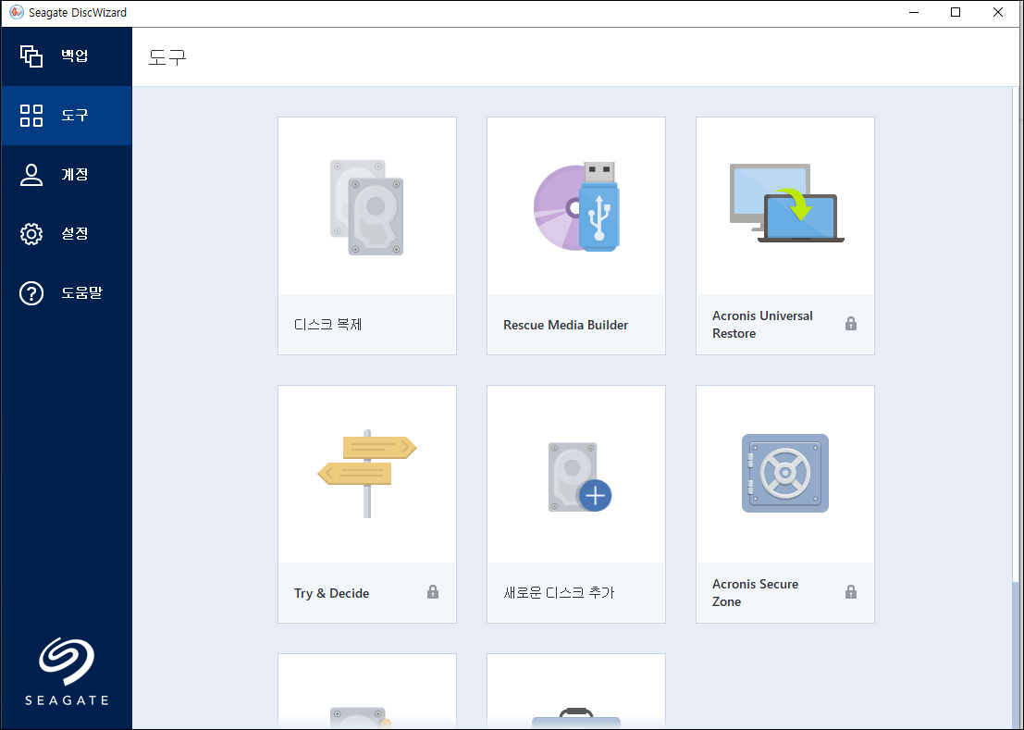Open the 새로운 디스크 추가 label

tap(559, 593)
